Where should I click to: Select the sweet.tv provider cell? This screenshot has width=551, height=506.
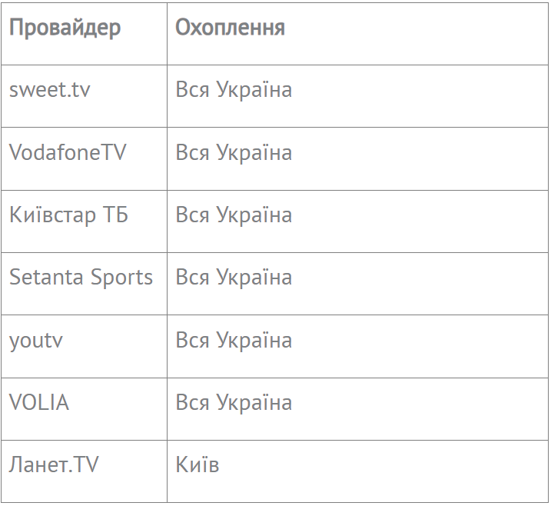[50, 90]
